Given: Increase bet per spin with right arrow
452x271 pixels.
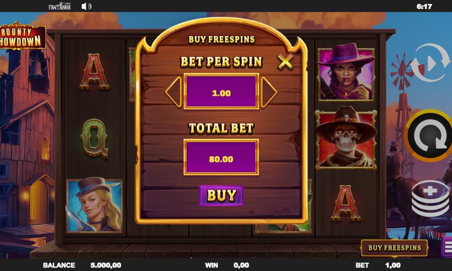Looking at the screenshot, I should point(268,92).
